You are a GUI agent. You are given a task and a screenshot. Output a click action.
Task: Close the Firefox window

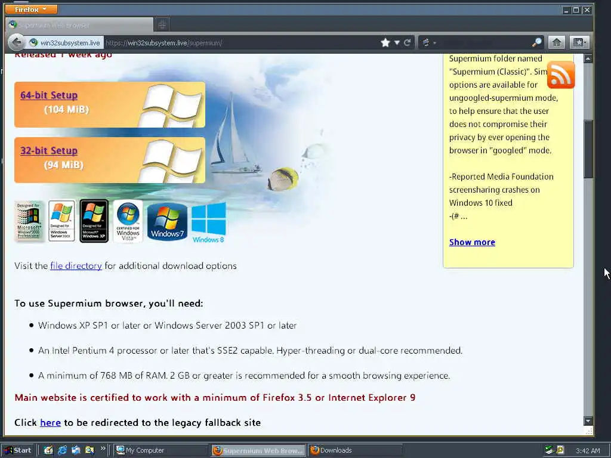[x=587, y=10]
